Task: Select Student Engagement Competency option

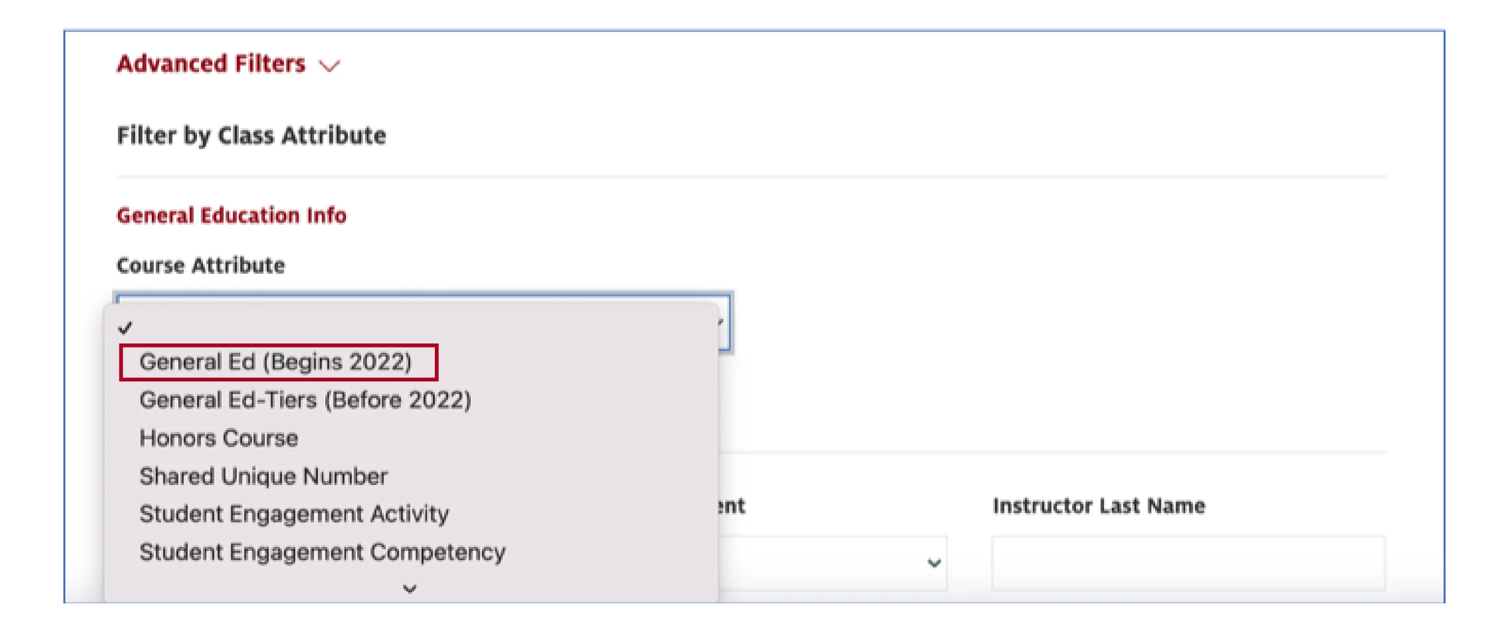Action: (322, 552)
